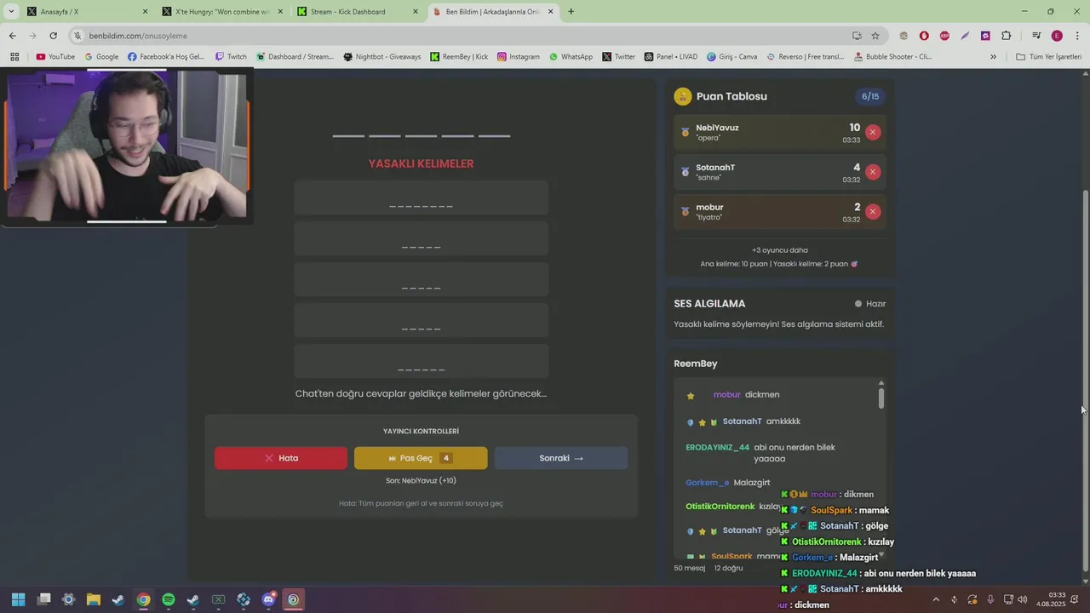Click the red Hata button

(281, 458)
